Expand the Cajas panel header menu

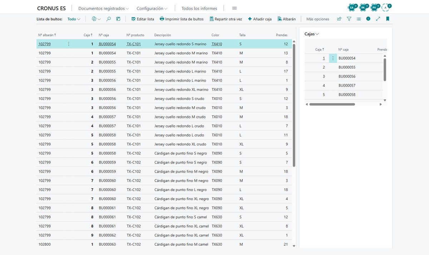coord(311,34)
